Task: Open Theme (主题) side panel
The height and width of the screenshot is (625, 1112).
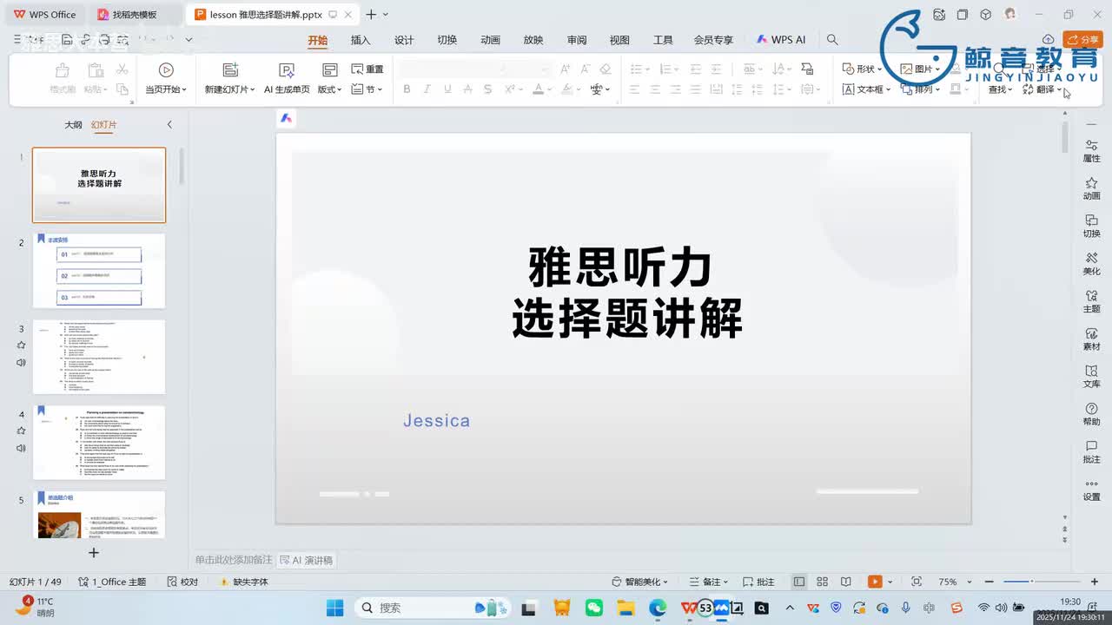Action: (1091, 301)
